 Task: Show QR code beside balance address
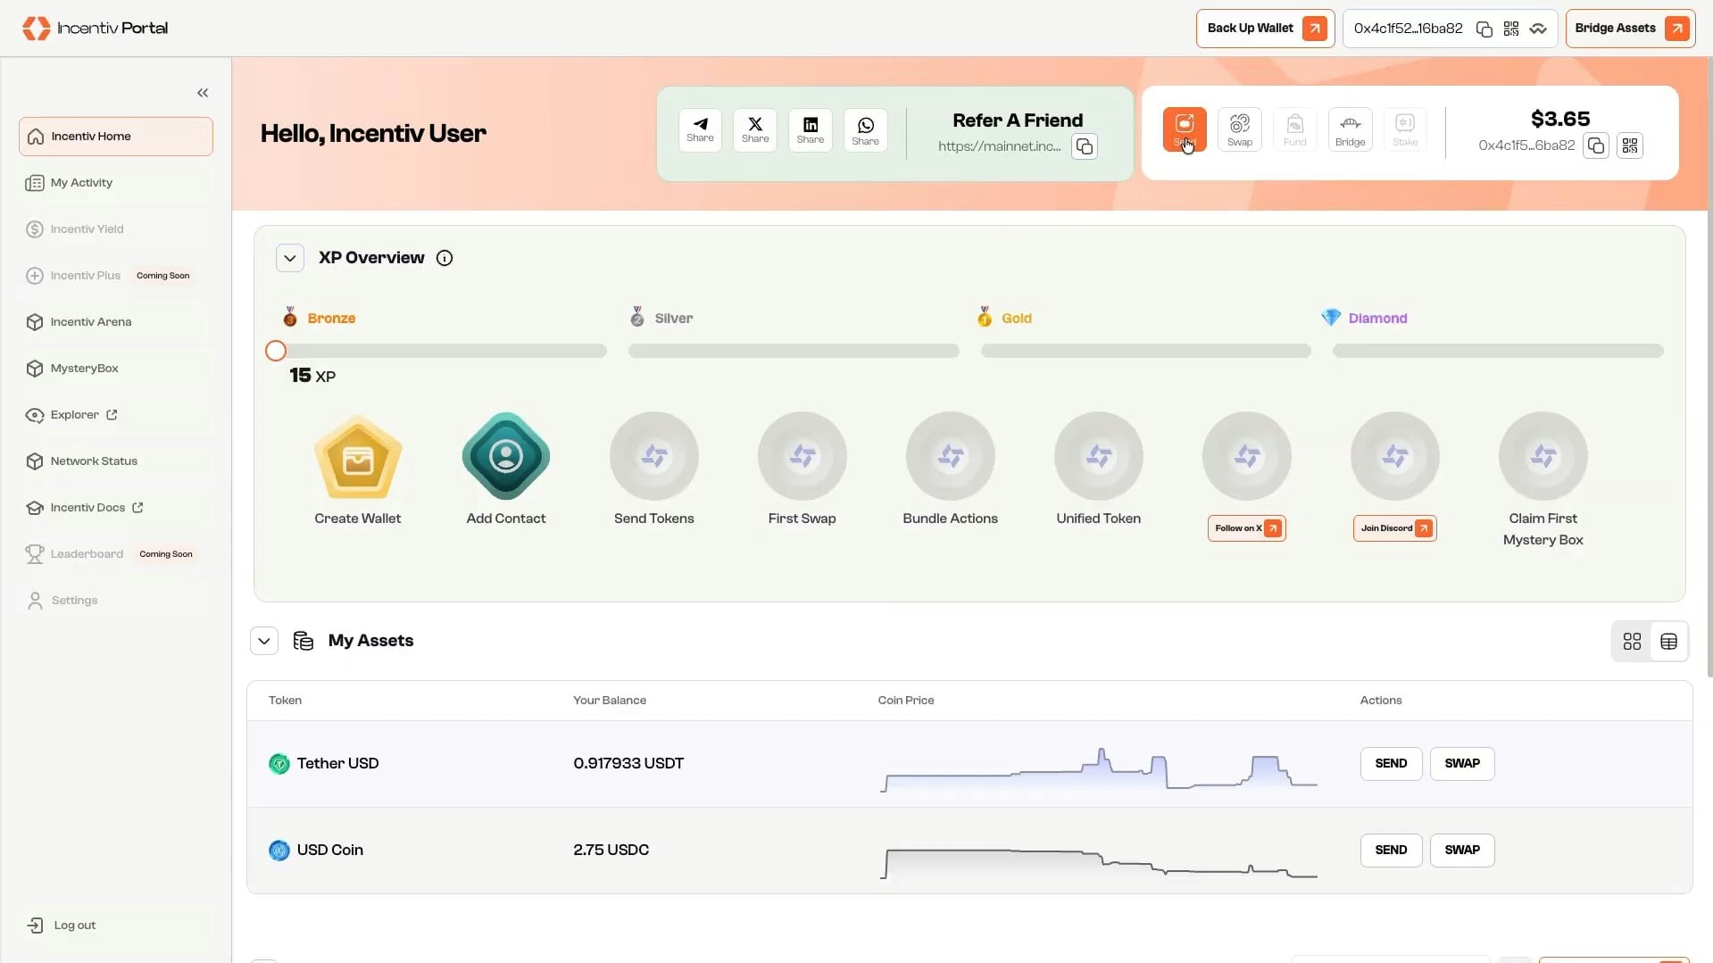(1630, 145)
